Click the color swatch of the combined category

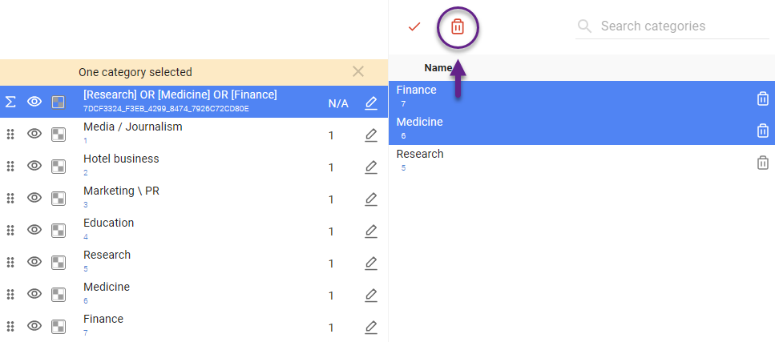point(58,102)
